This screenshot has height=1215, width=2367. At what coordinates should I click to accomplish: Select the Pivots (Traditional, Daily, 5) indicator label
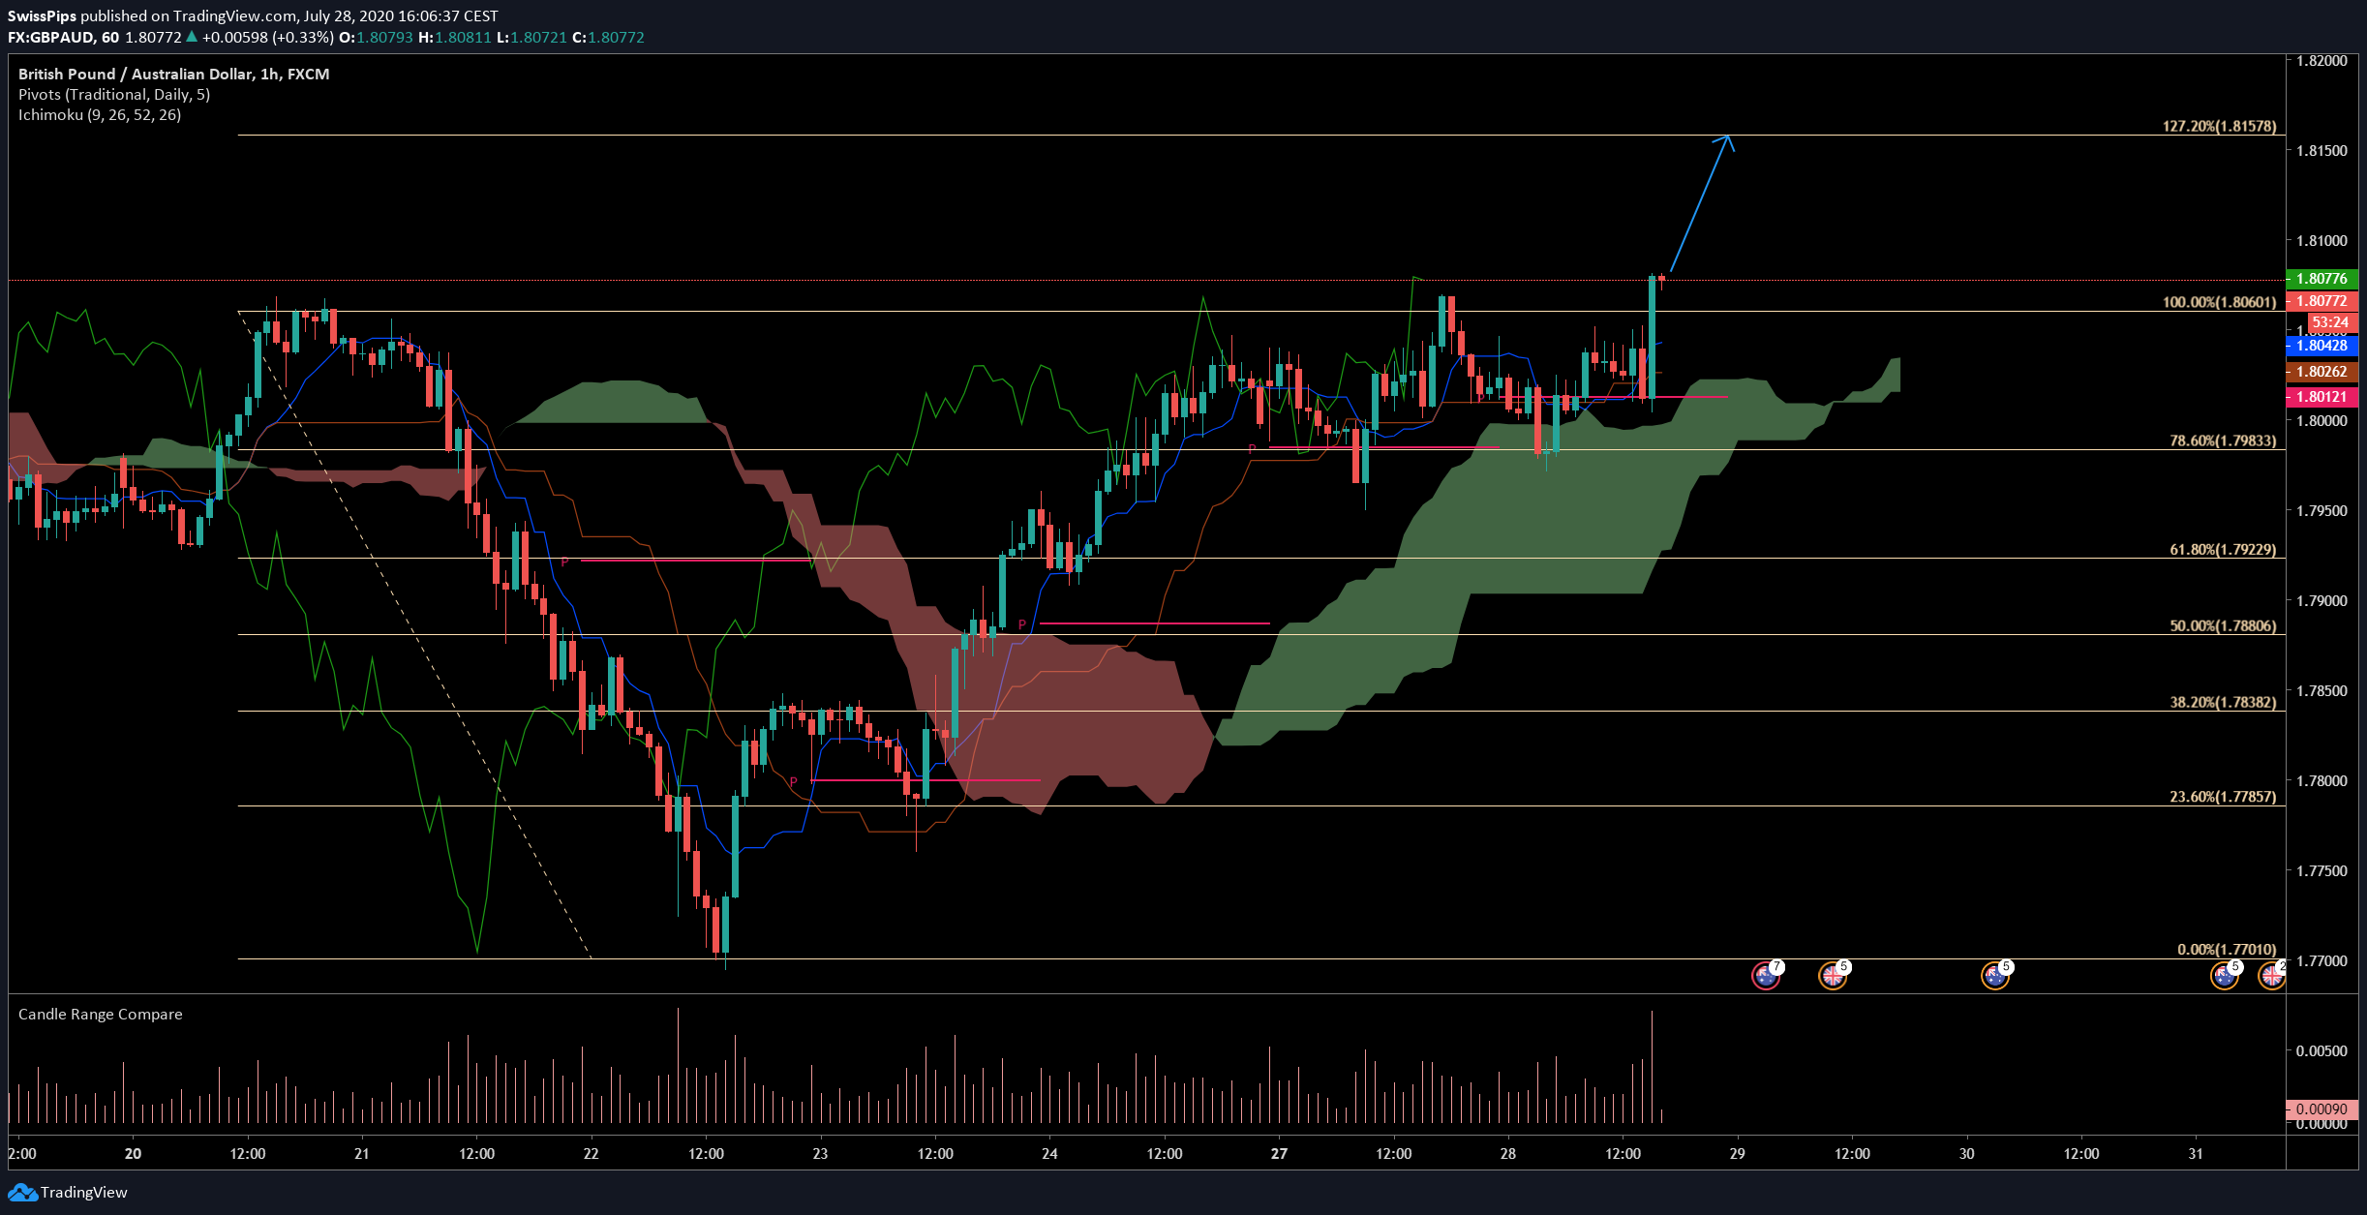pos(114,94)
